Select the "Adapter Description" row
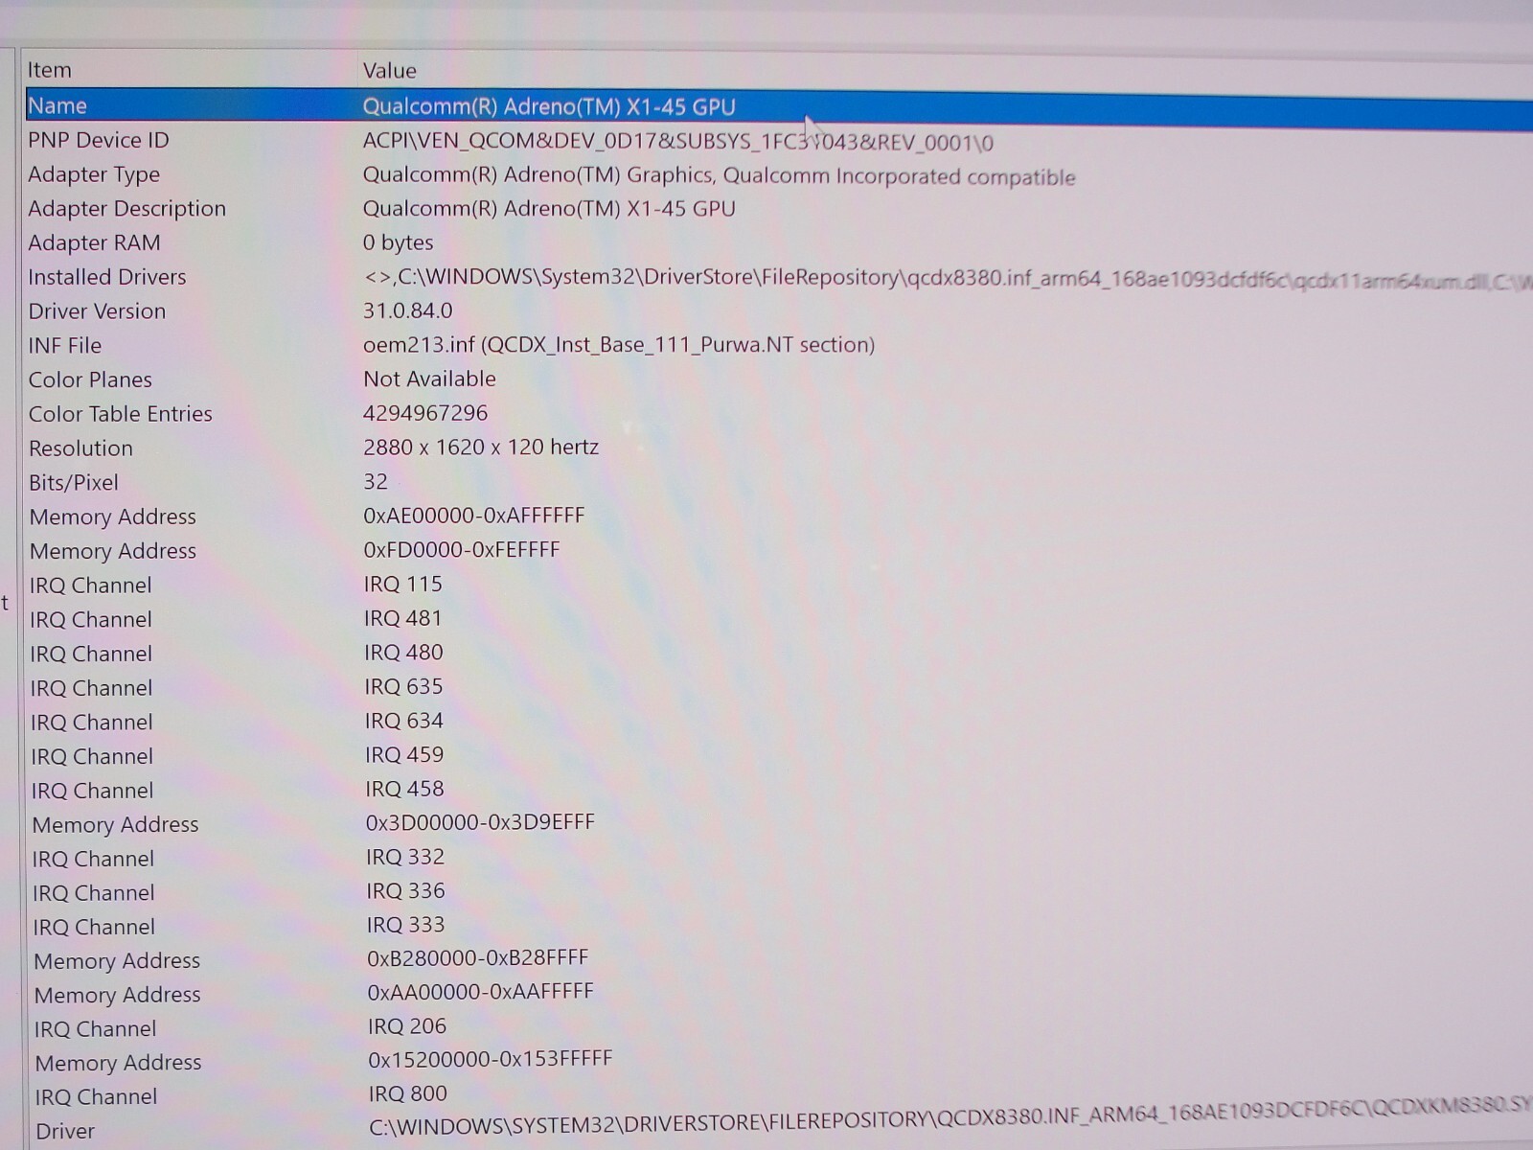 tap(778, 209)
